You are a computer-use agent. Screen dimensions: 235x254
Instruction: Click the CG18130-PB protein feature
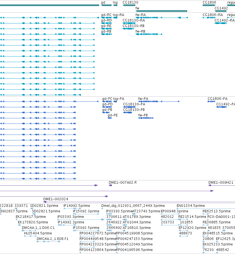[128, 113]
